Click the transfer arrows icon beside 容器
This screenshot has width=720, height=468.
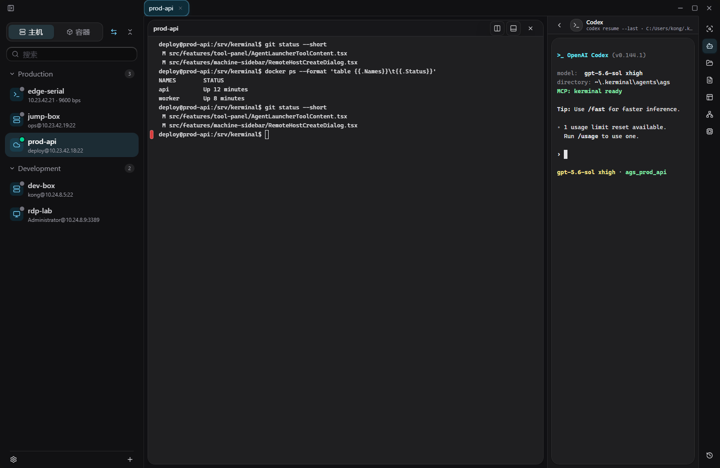114,32
